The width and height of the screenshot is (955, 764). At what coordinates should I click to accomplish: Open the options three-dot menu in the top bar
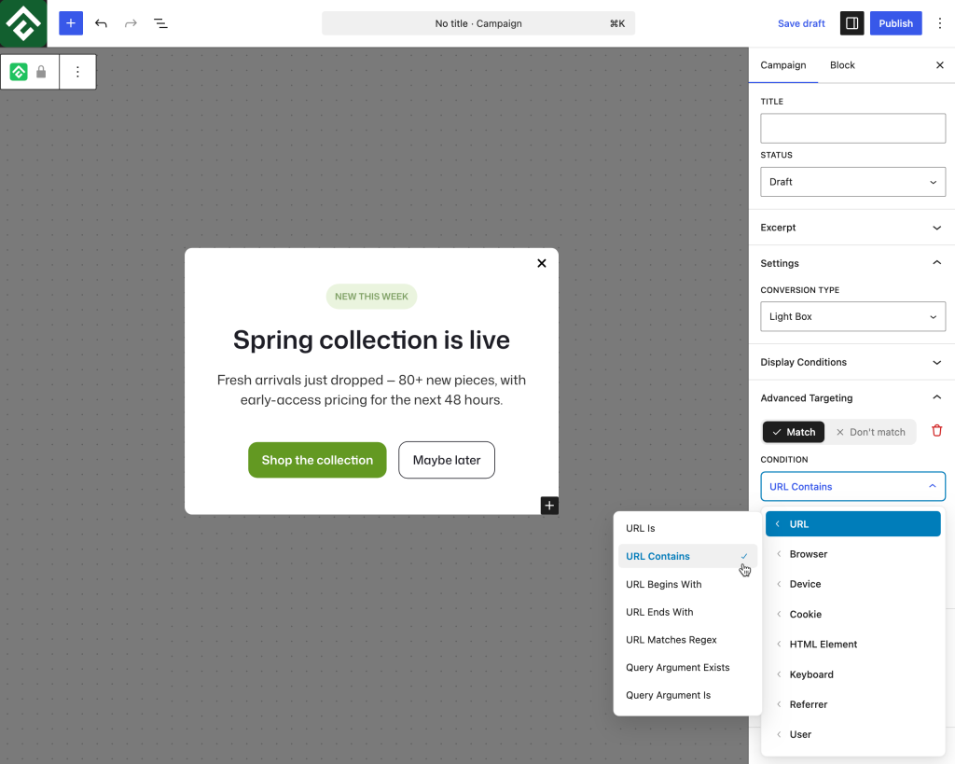[940, 23]
